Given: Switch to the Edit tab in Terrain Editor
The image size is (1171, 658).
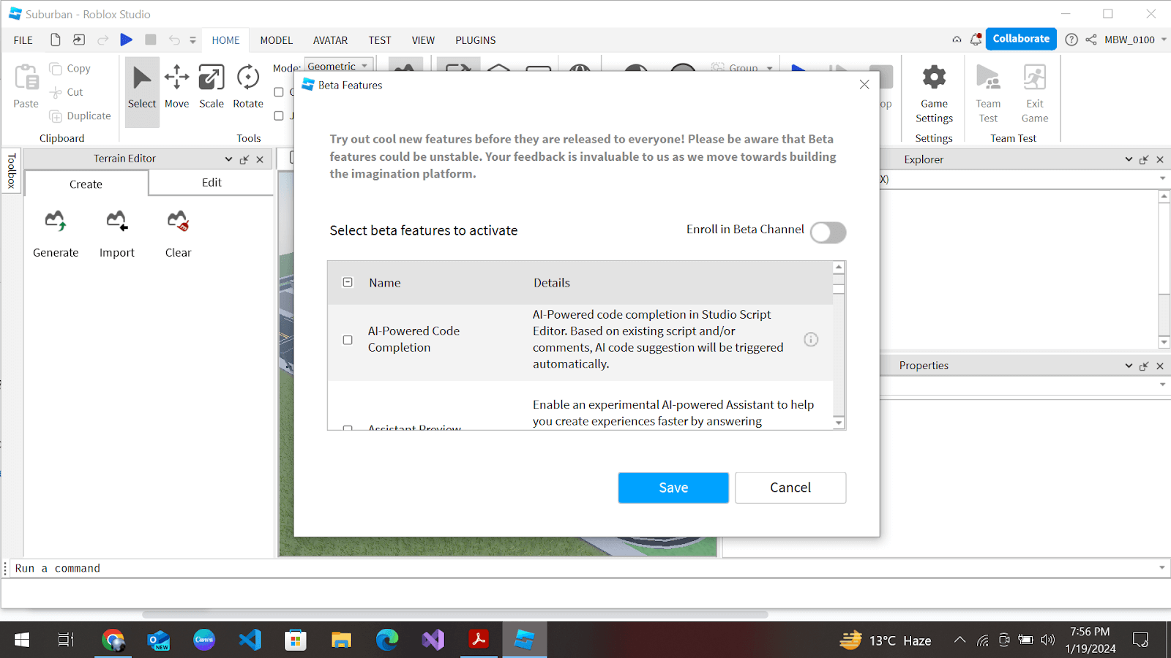Looking at the screenshot, I should point(212,183).
